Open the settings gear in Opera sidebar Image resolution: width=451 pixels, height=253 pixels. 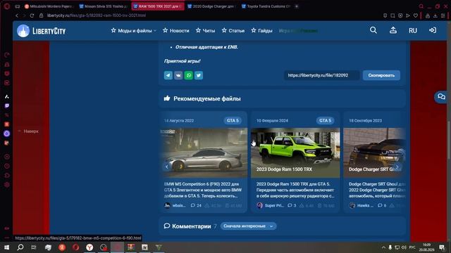pos(7,185)
